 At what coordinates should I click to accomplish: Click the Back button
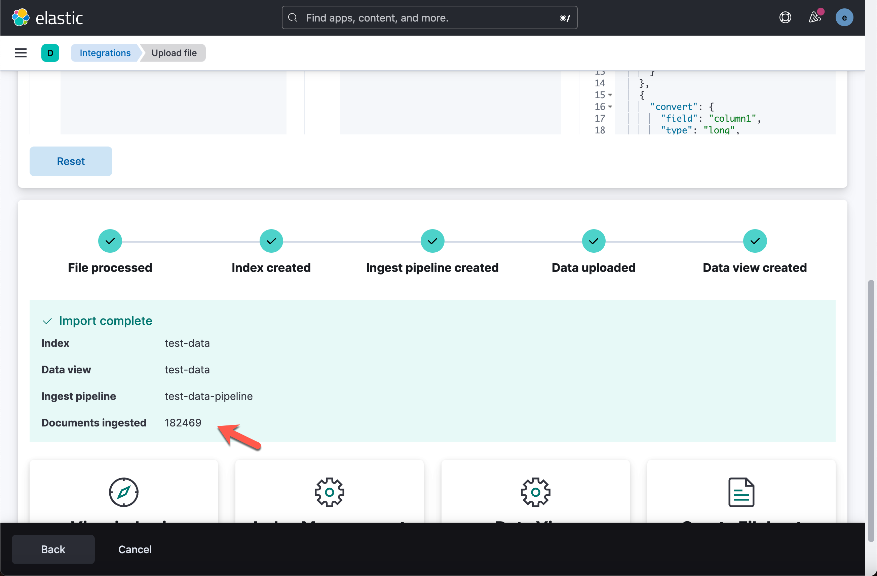click(x=53, y=549)
